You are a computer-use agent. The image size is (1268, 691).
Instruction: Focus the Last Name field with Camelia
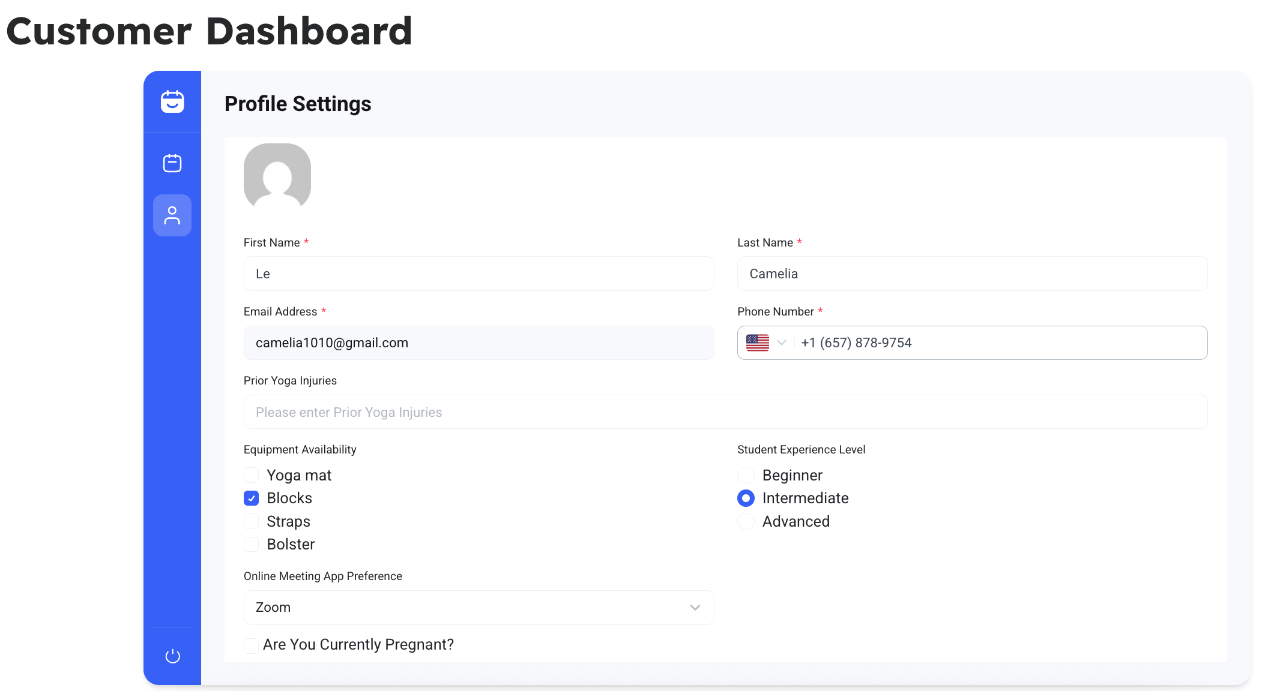click(x=972, y=274)
